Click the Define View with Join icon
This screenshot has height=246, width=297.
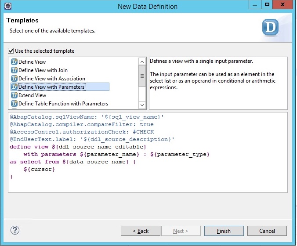(14, 70)
